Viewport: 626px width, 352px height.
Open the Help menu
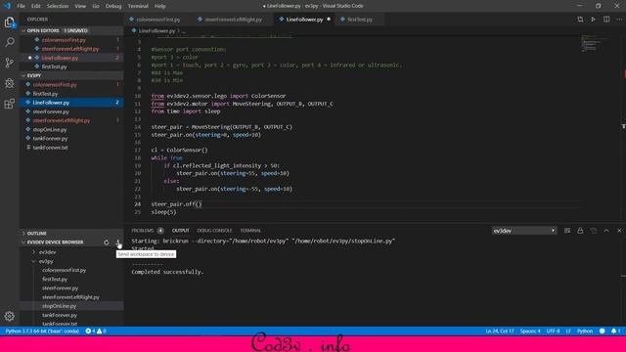tap(160, 6)
